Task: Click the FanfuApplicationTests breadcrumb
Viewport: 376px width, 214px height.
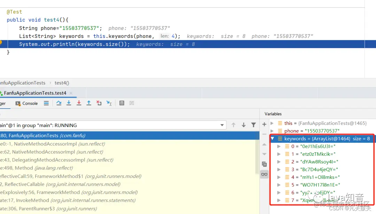Action: click(x=23, y=83)
